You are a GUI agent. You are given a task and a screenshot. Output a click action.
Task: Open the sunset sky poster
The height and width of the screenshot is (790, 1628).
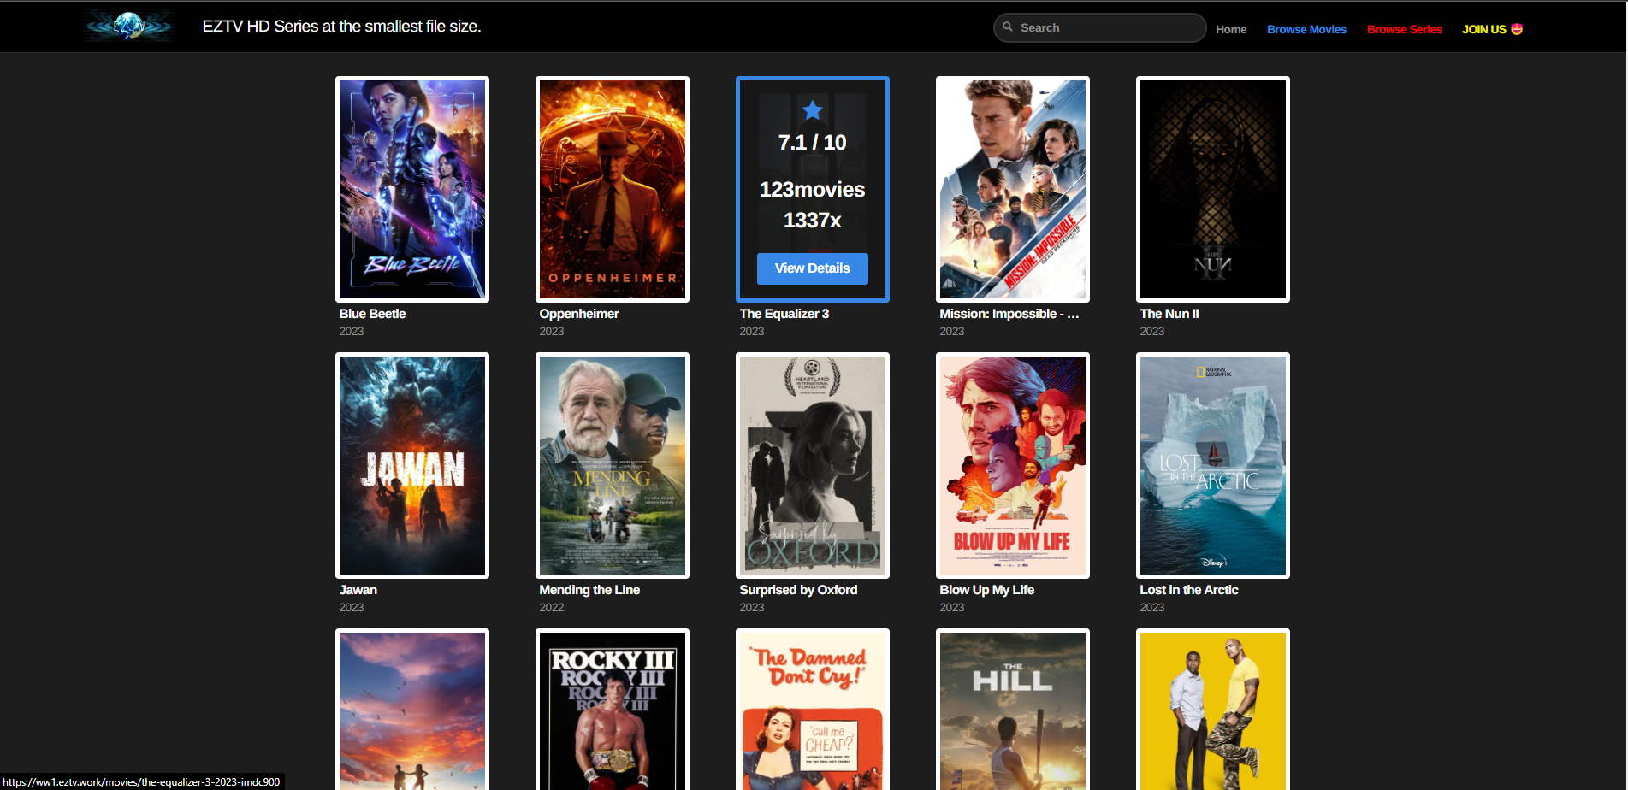pyautogui.click(x=412, y=710)
